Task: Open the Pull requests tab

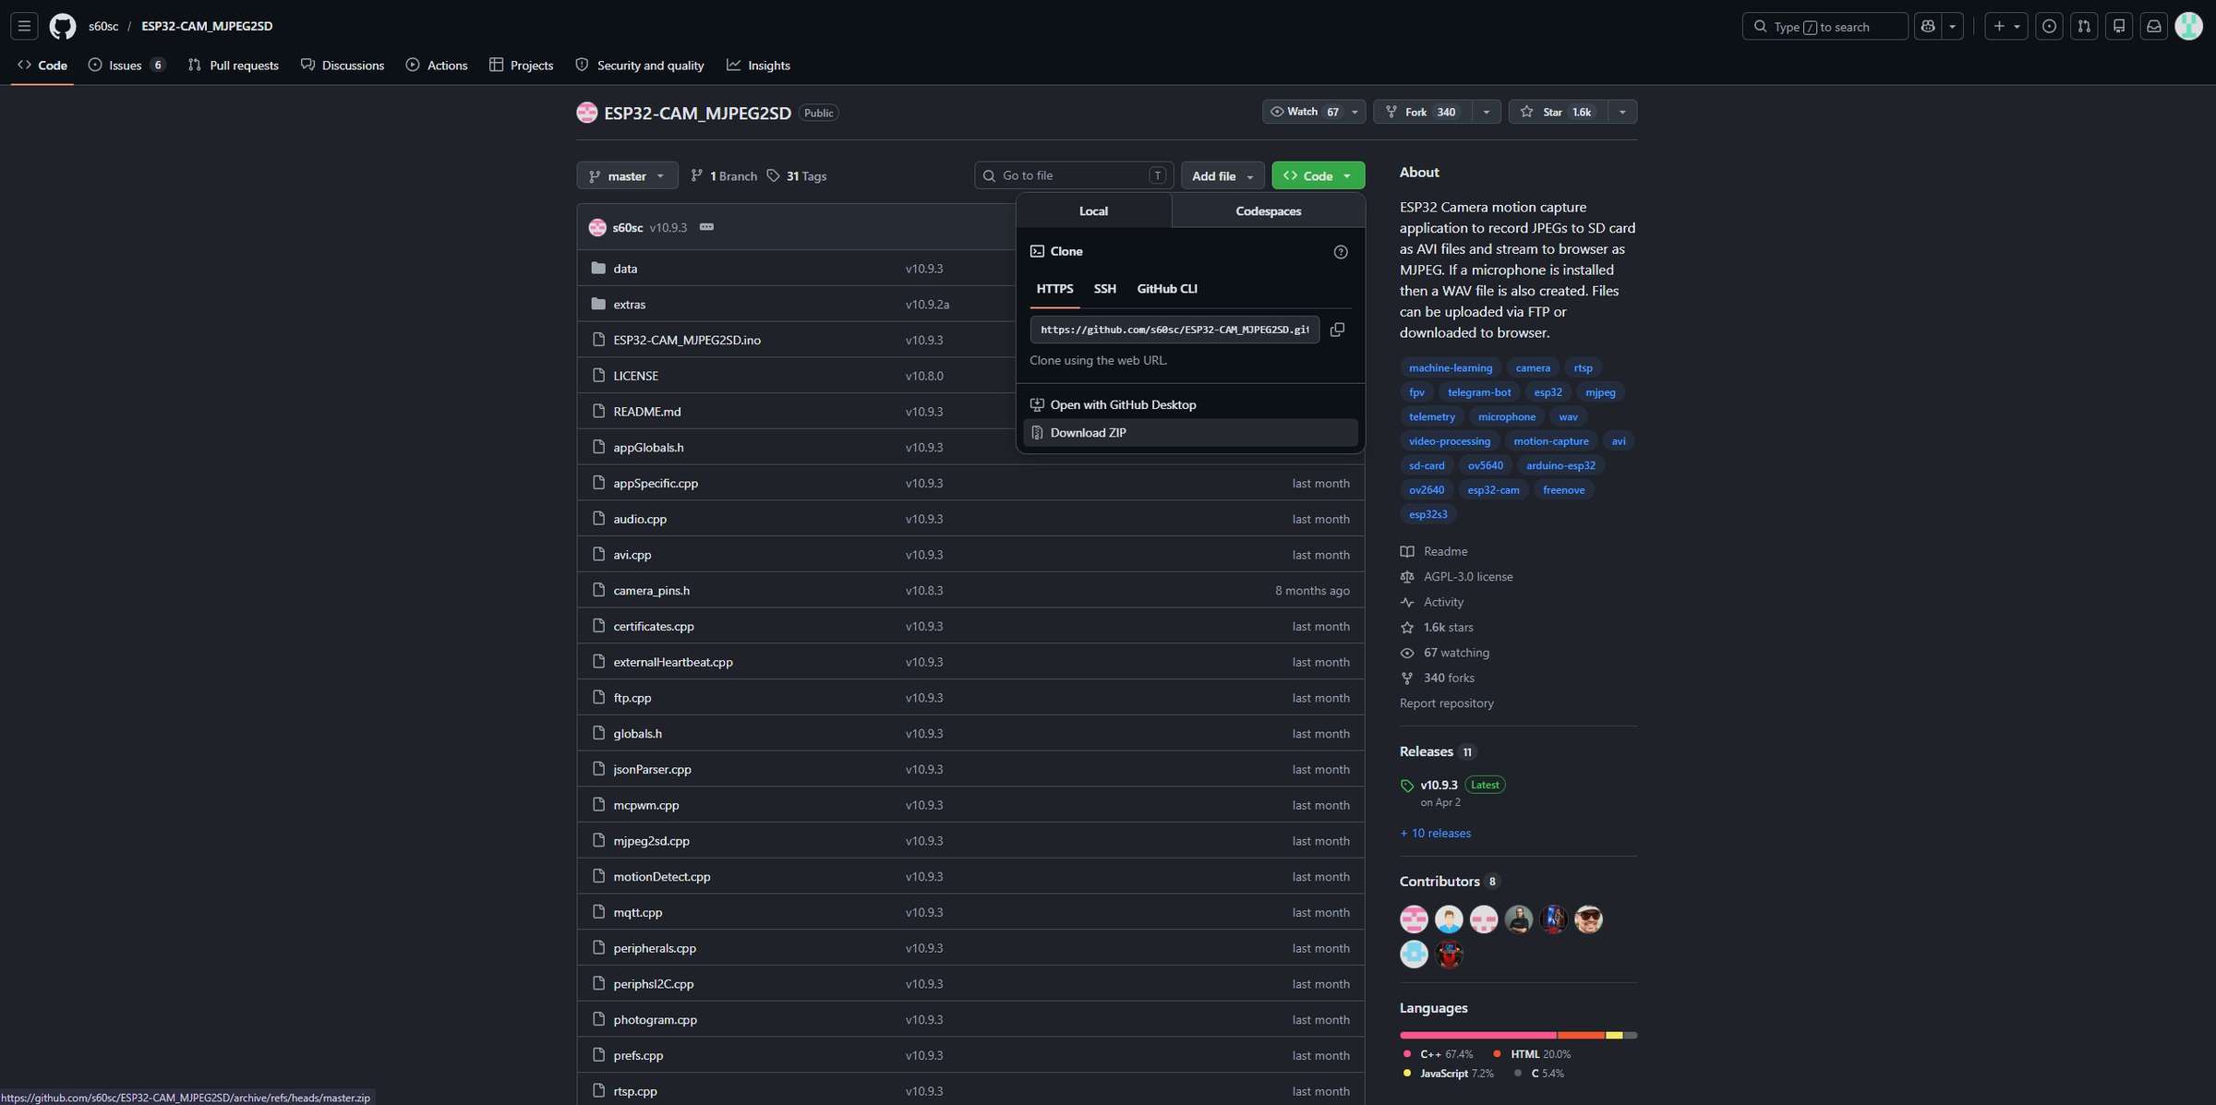Action: point(234,66)
